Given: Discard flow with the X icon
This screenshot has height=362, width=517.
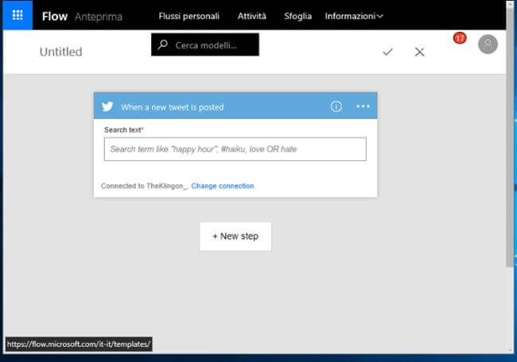Looking at the screenshot, I should [419, 52].
